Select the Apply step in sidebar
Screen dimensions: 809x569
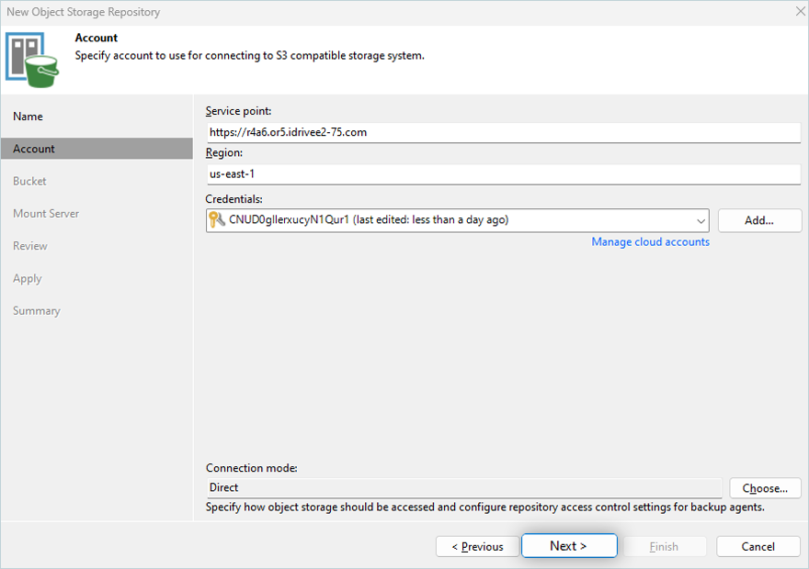pos(28,278)
